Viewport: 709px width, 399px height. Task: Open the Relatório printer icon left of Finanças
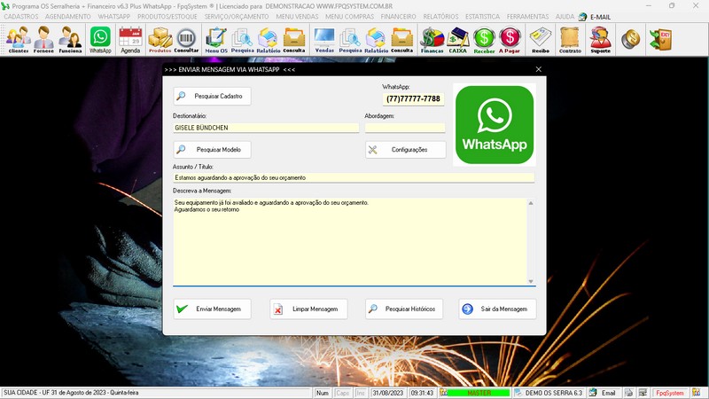pos(376,40)
